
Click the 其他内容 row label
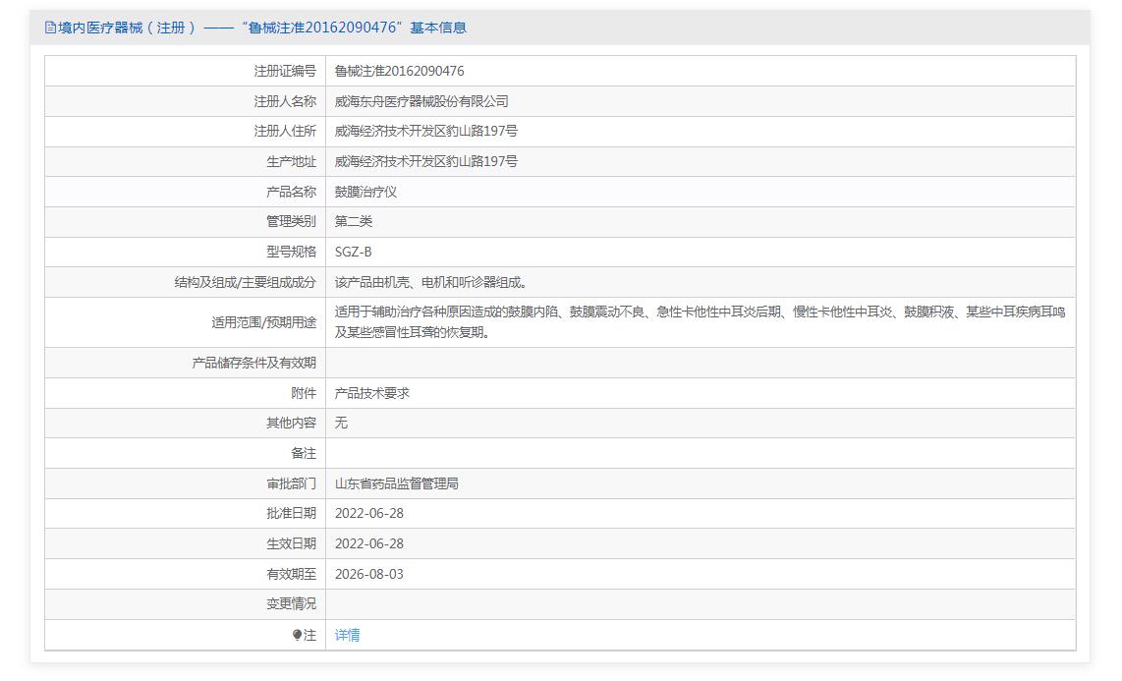pos(291,423)
